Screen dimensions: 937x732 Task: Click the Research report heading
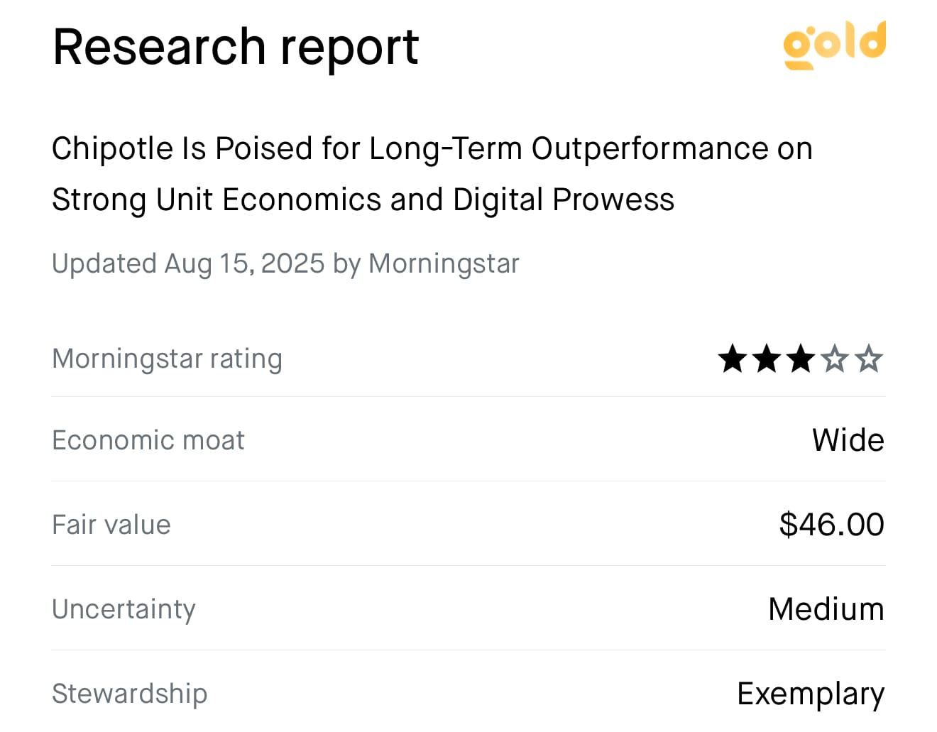(236, 47)
